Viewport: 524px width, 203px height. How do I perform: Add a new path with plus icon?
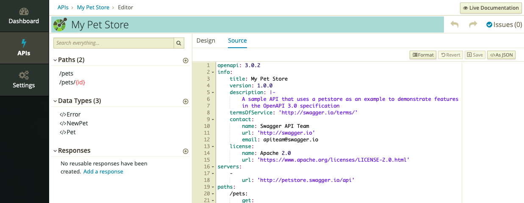(185, 60)
